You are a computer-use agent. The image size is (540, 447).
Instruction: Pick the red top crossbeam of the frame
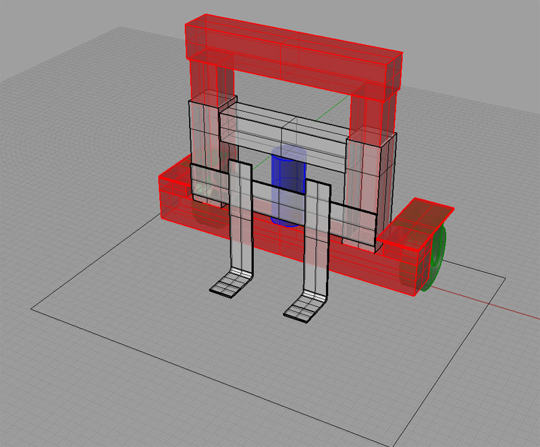coord(293,57)
